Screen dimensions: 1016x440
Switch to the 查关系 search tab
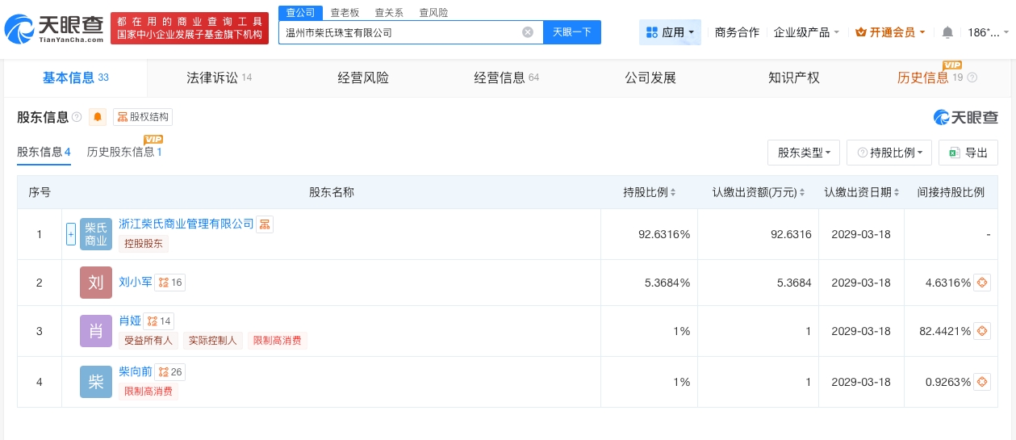389,12
